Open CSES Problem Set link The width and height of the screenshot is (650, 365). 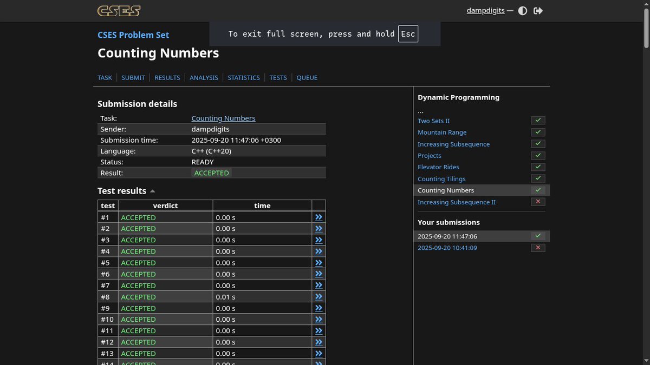click(x=133, y=35)
